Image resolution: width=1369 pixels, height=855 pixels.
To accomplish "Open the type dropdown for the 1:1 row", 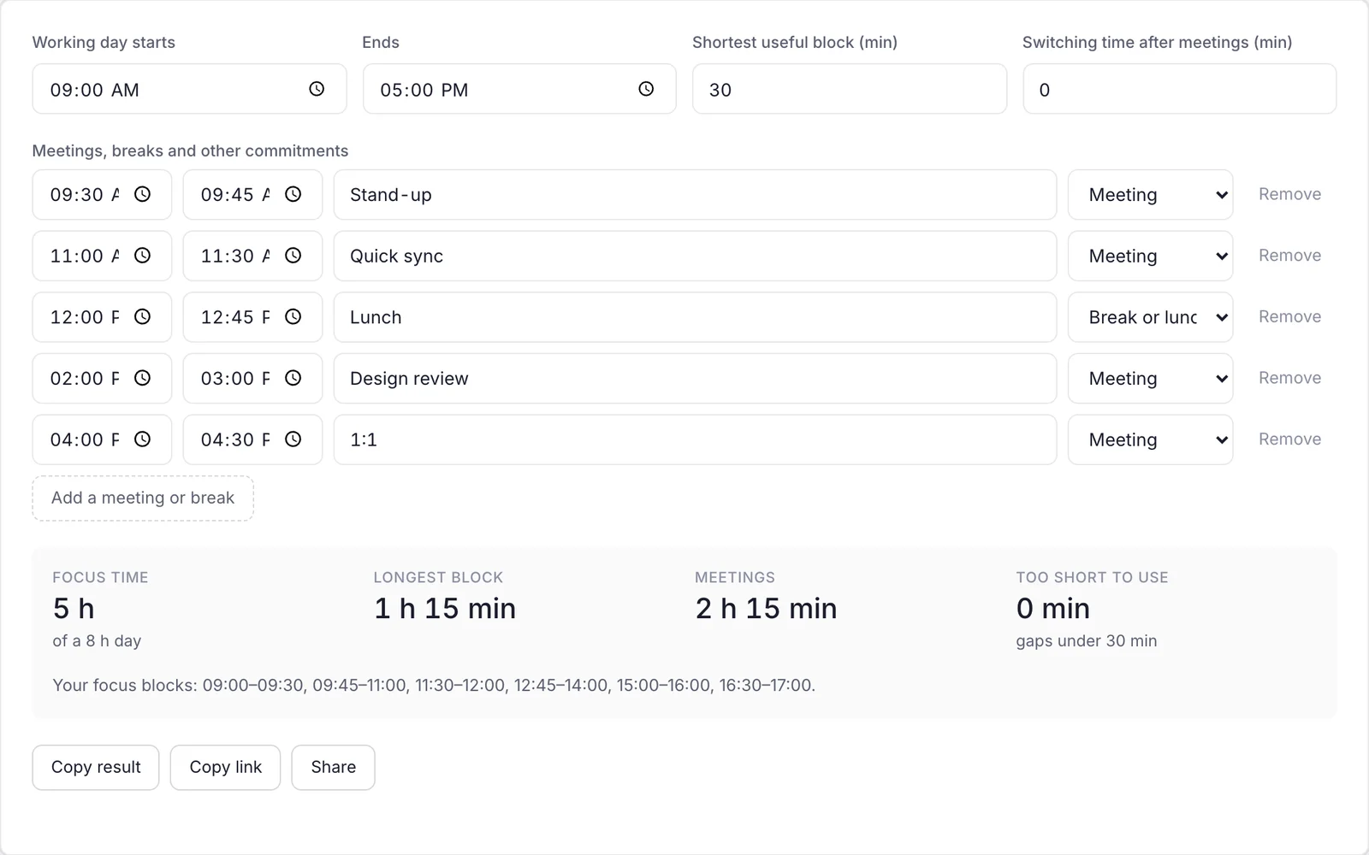I will point(1150,439).
